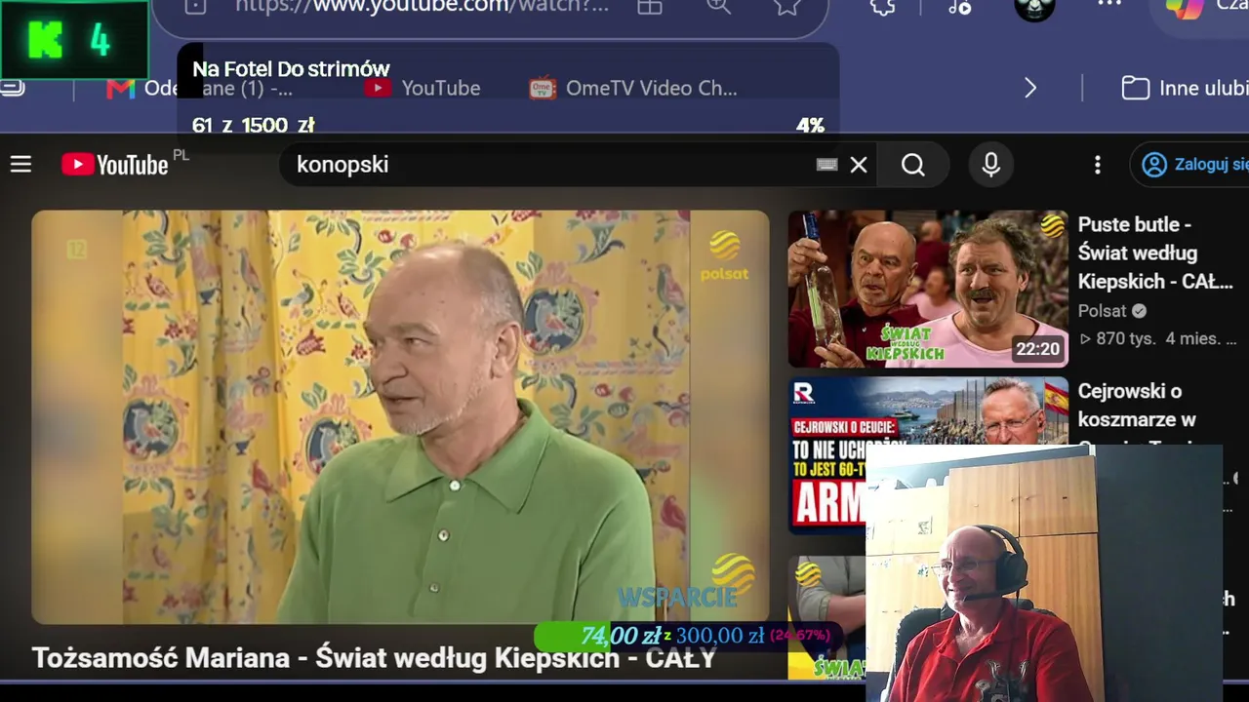
Task: Visit the Polsat channel name link
Action: pyautogui.click(x=1102, y=311)
